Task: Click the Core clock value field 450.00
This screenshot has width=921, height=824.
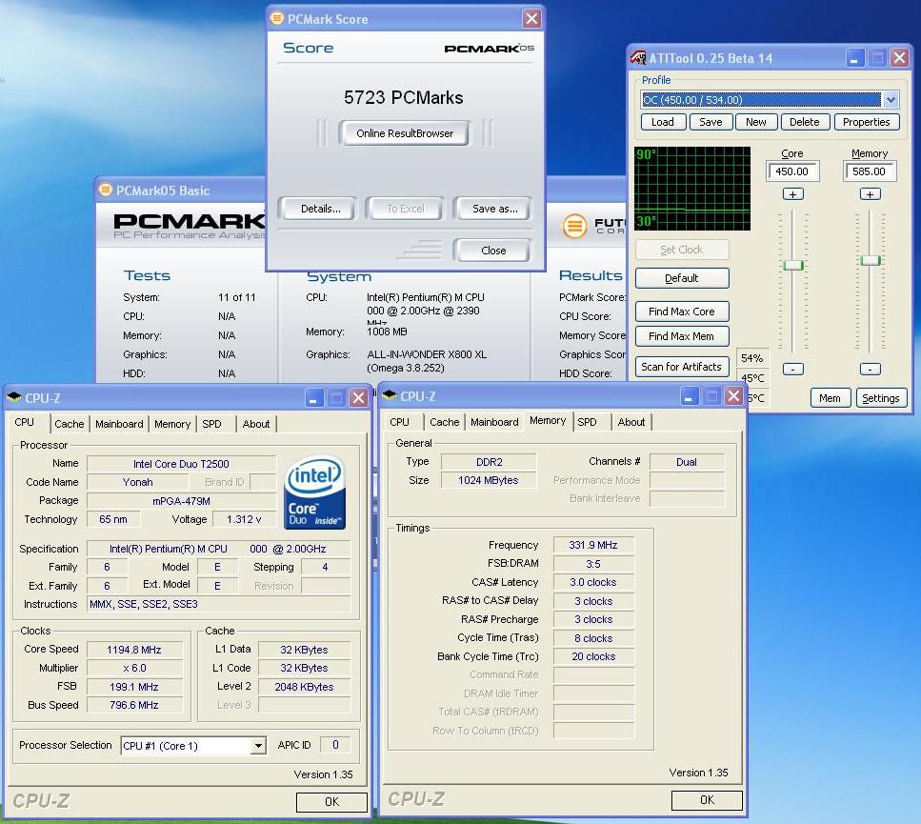Action: pos(791,171)
